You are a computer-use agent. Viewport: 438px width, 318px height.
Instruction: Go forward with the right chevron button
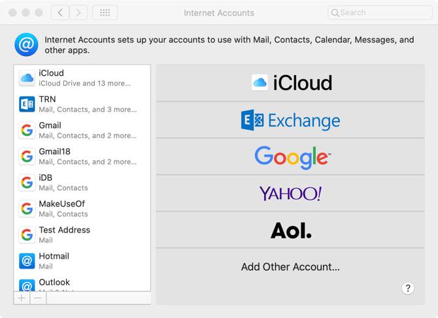[78, 12]
